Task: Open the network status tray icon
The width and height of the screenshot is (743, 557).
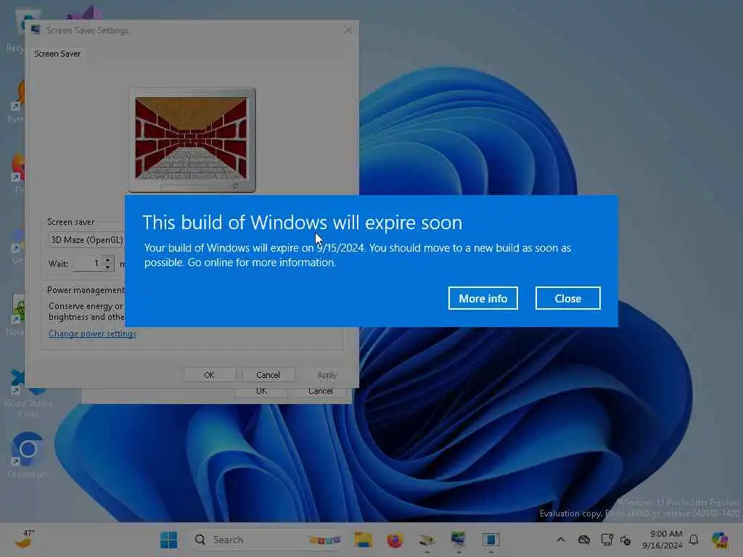Action: click(607, 540)
